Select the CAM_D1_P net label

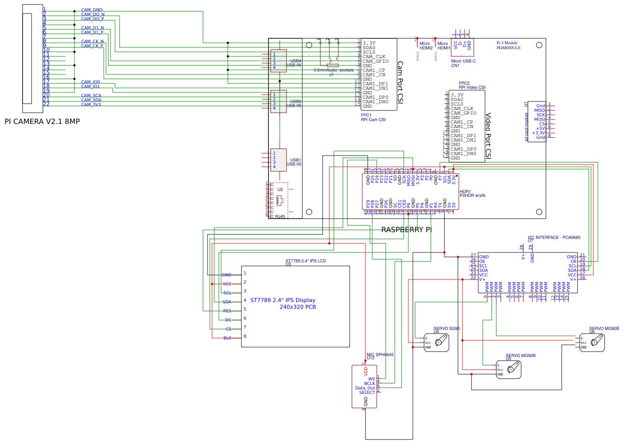tap(92, 32)
